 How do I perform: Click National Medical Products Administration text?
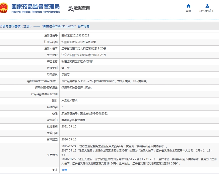tap(36, 12)
